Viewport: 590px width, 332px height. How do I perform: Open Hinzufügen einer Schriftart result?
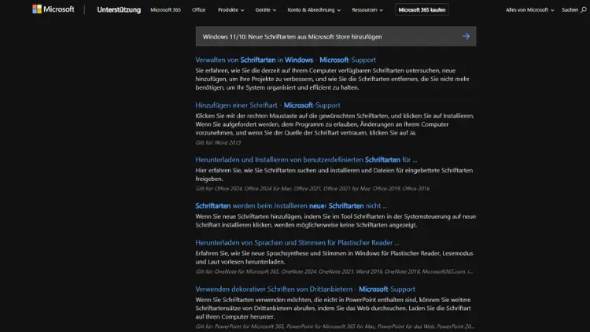click(267, 105)
